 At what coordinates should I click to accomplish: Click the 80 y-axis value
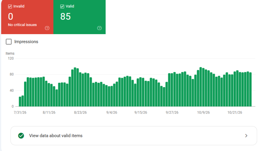click(x=12, y=74)
